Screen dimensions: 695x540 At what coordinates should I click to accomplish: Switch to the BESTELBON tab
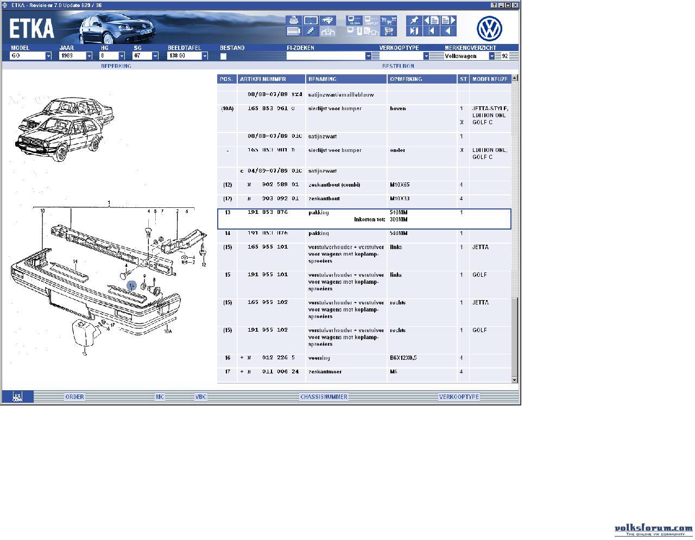pos(398,66)
